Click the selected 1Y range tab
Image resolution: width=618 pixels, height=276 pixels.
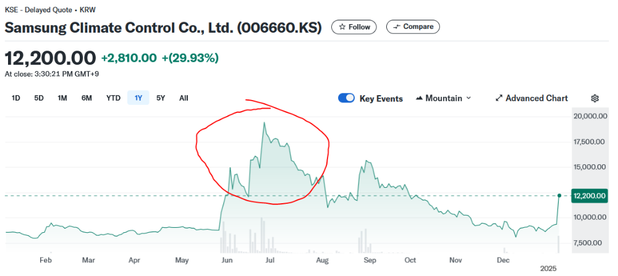click(138, 98)
